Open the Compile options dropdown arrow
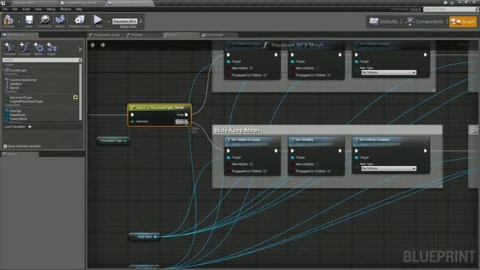 point(19,22)
